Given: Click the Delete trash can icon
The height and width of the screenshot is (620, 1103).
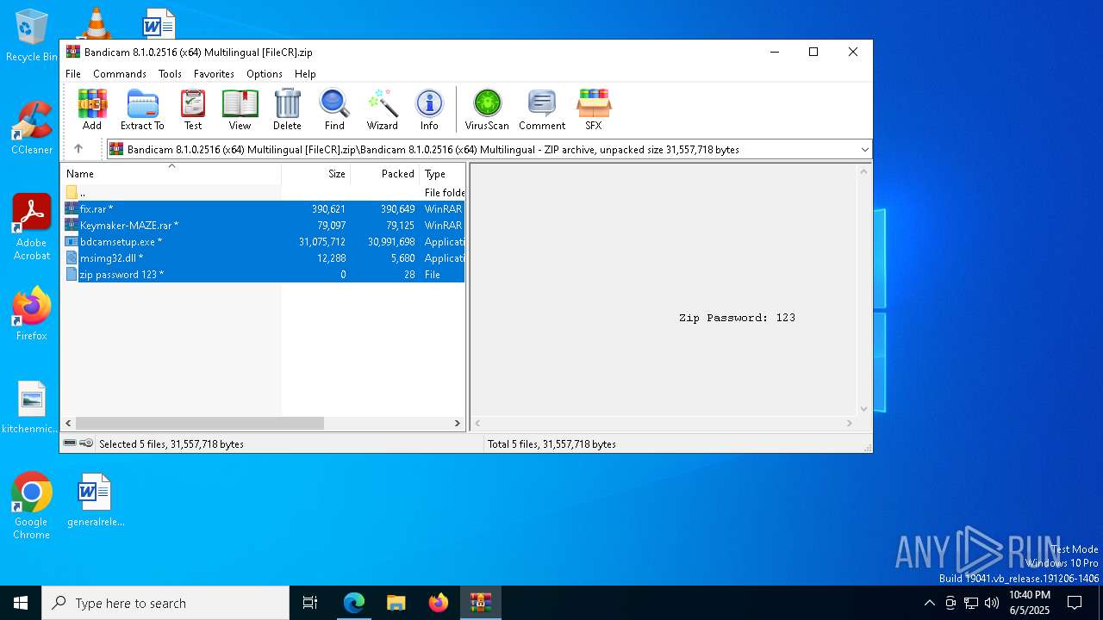Looking at the screenshot, I should pos(287,109).
